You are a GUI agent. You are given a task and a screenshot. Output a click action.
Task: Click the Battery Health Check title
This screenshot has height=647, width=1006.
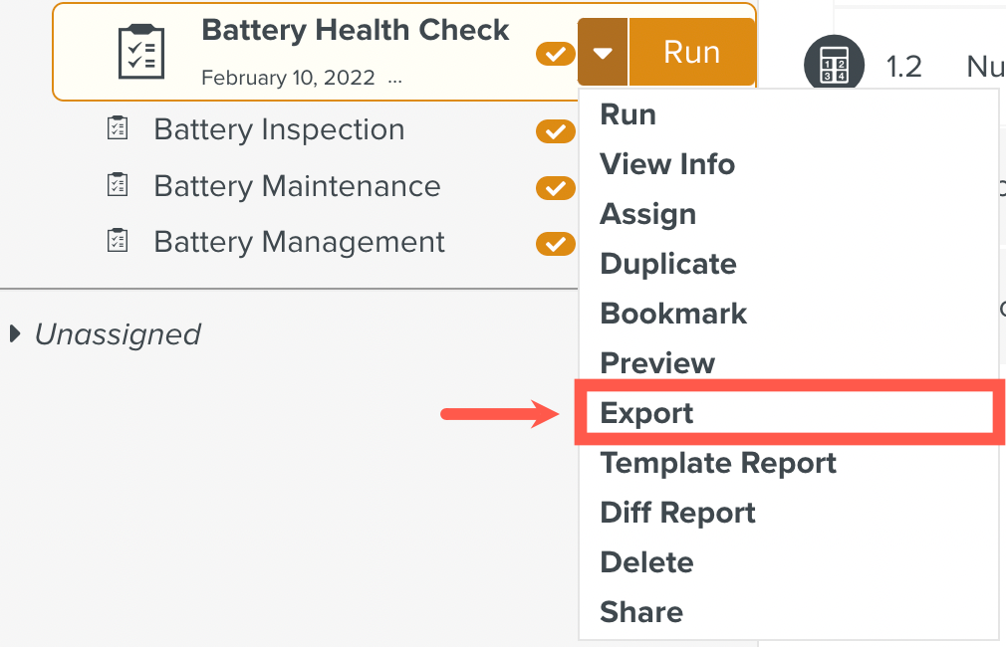click(356, 30)
